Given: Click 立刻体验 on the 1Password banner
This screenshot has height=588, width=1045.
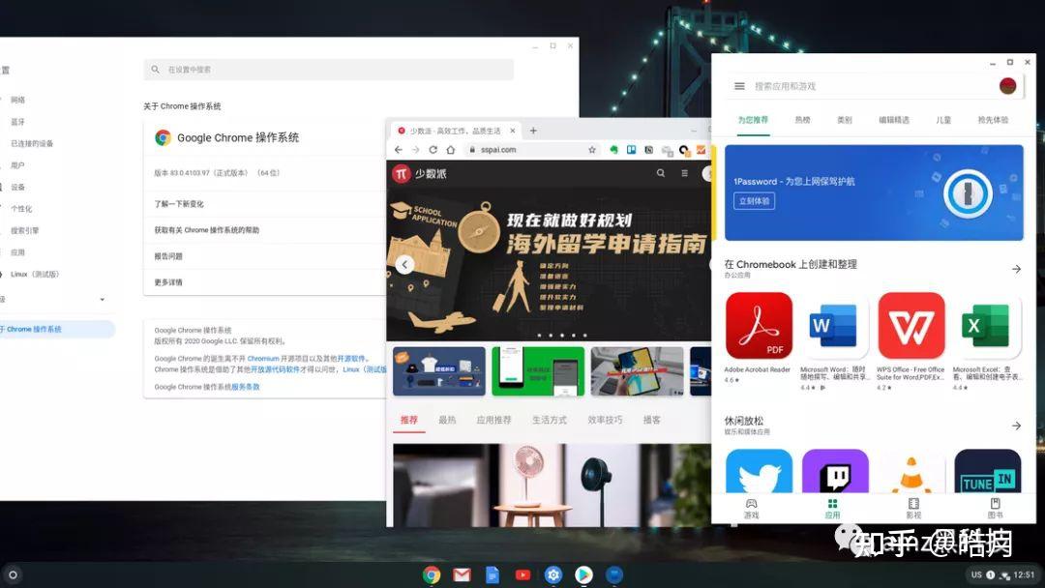Looking at the screenshot, I should coord(756,202).
